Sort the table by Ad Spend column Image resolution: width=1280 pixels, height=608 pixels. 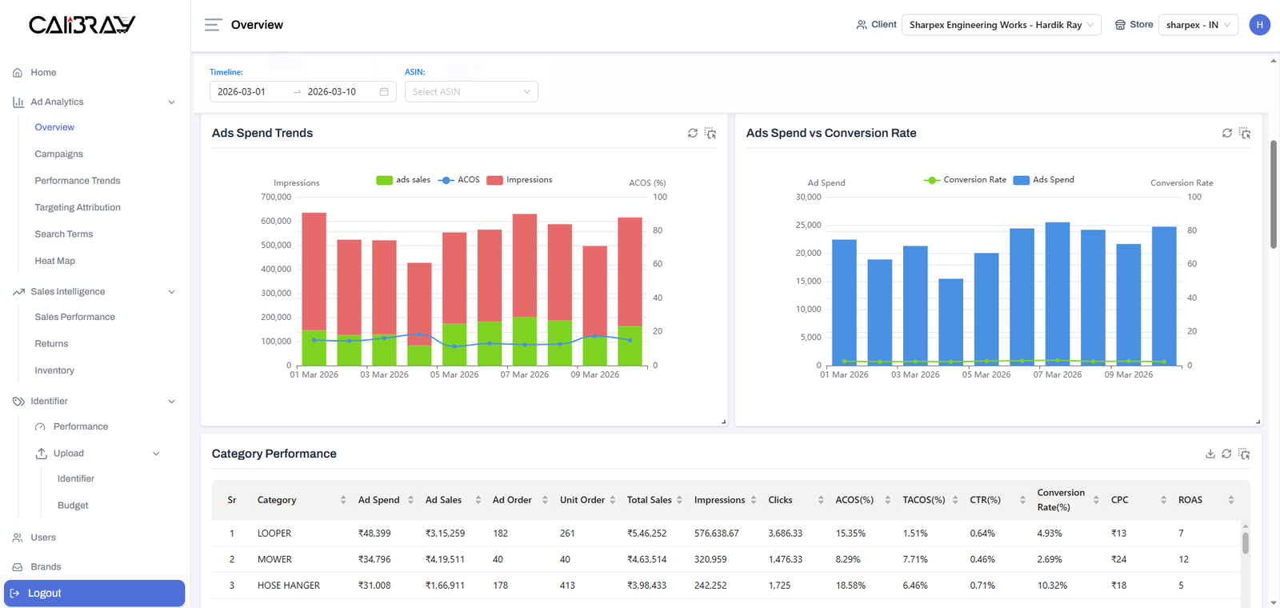tap(410, 500)
